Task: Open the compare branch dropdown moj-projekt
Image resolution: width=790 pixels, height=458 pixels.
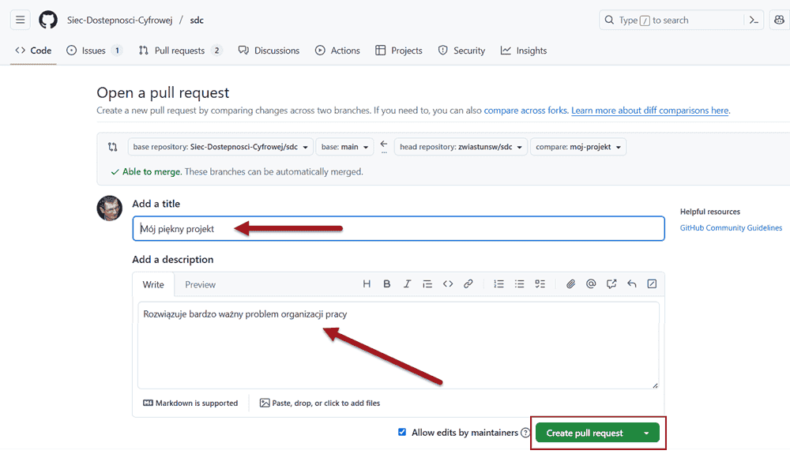Action: [577, 146]
